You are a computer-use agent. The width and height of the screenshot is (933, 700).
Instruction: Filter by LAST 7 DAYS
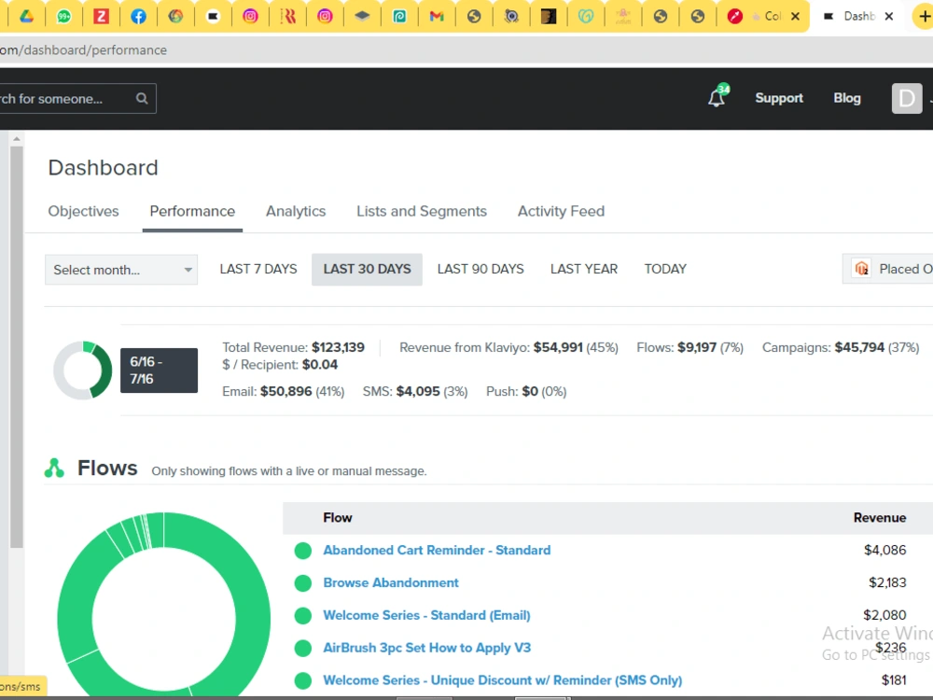pyautogui.click(x=258, y=269)
